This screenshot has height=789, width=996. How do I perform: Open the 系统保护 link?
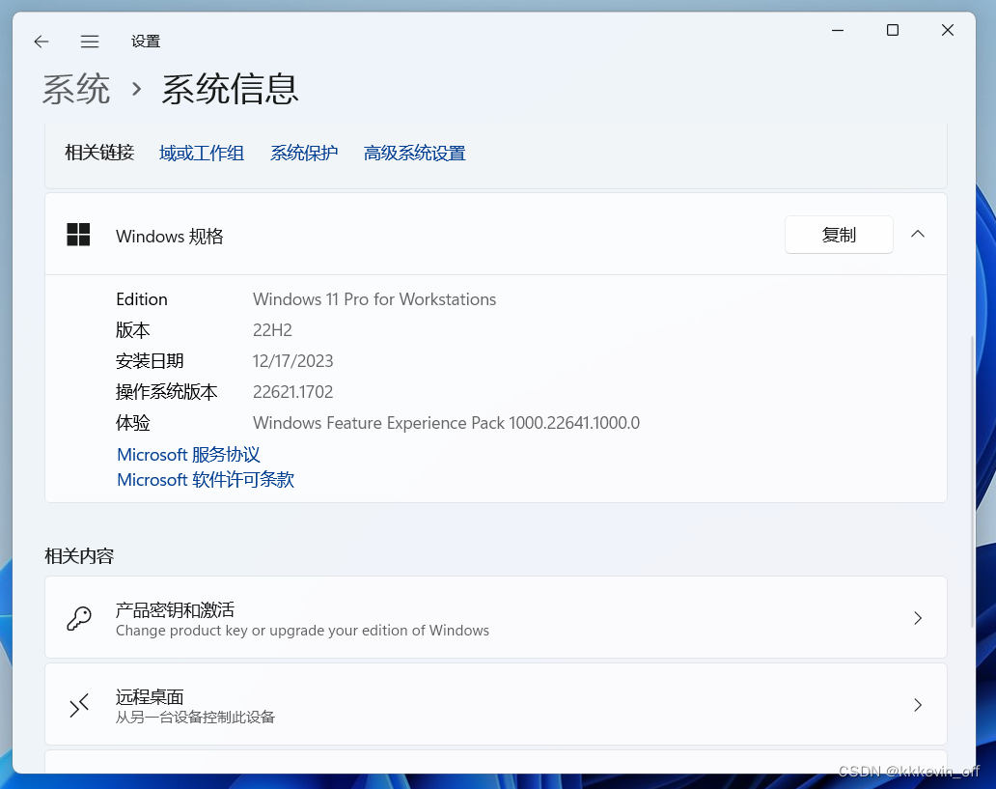pos(304,154)
